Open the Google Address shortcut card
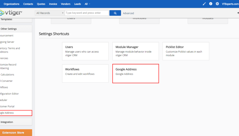Image resolution: width=239 pixels, height=136 pixels. tap(136, 73)
